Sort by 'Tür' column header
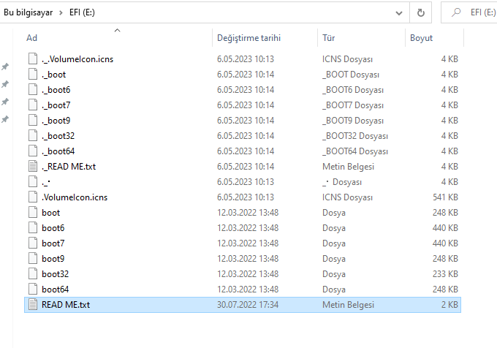Image resolution: width=497 pixels, height=348 pixels. click(328, 38)
